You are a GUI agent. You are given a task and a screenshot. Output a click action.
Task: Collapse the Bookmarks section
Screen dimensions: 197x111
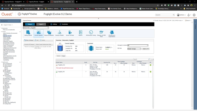(x=2, y=28)
